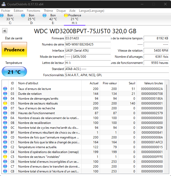Viewport: 171px width, 176px height.
Task: Click blue status icon beside Heures de Fonctionnement
Action: pyautogui.click(x=5, y=113)
